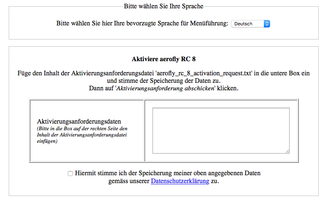This screenshot has width=332, height=206.
Task: Click the 'bevorzugte Sprache für Menüführung' label
Action: click(142, 23)
